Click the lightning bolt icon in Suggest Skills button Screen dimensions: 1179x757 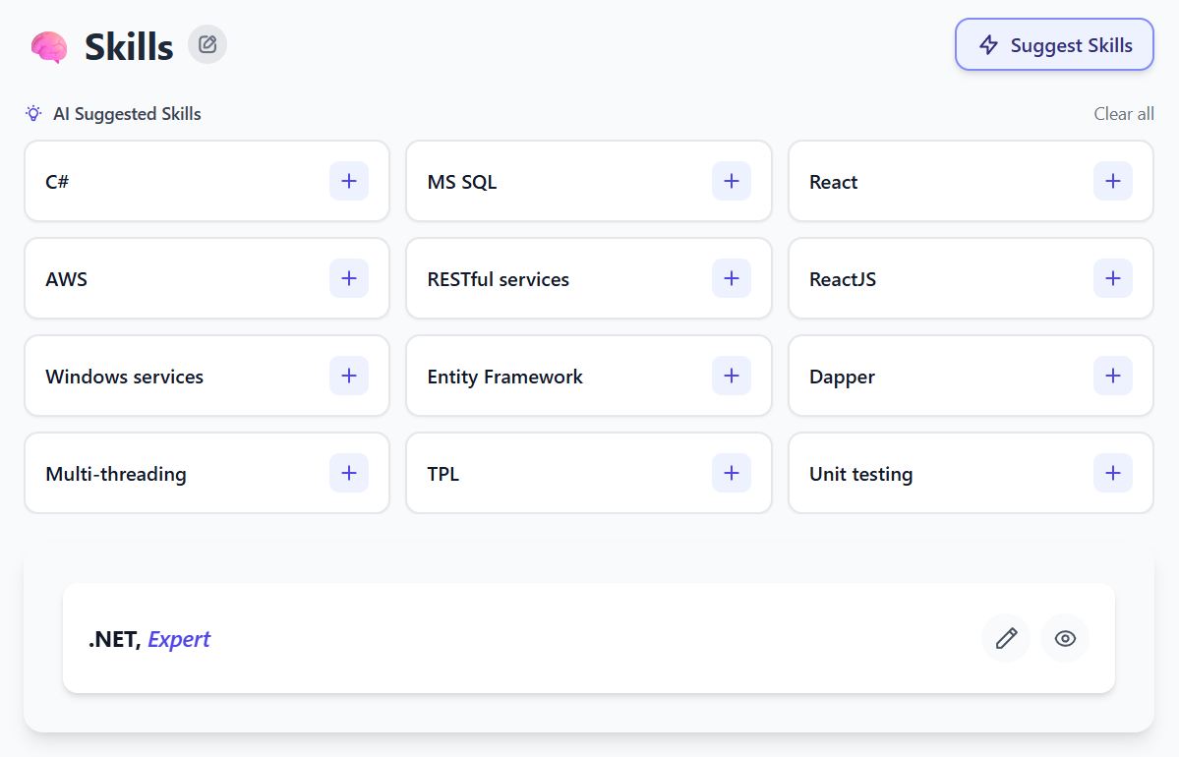tap(988, 44)
